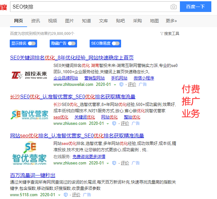Follow the 手机网站 sublink
The height and width of the screenshot is (199, 217).
coord(119,78)
